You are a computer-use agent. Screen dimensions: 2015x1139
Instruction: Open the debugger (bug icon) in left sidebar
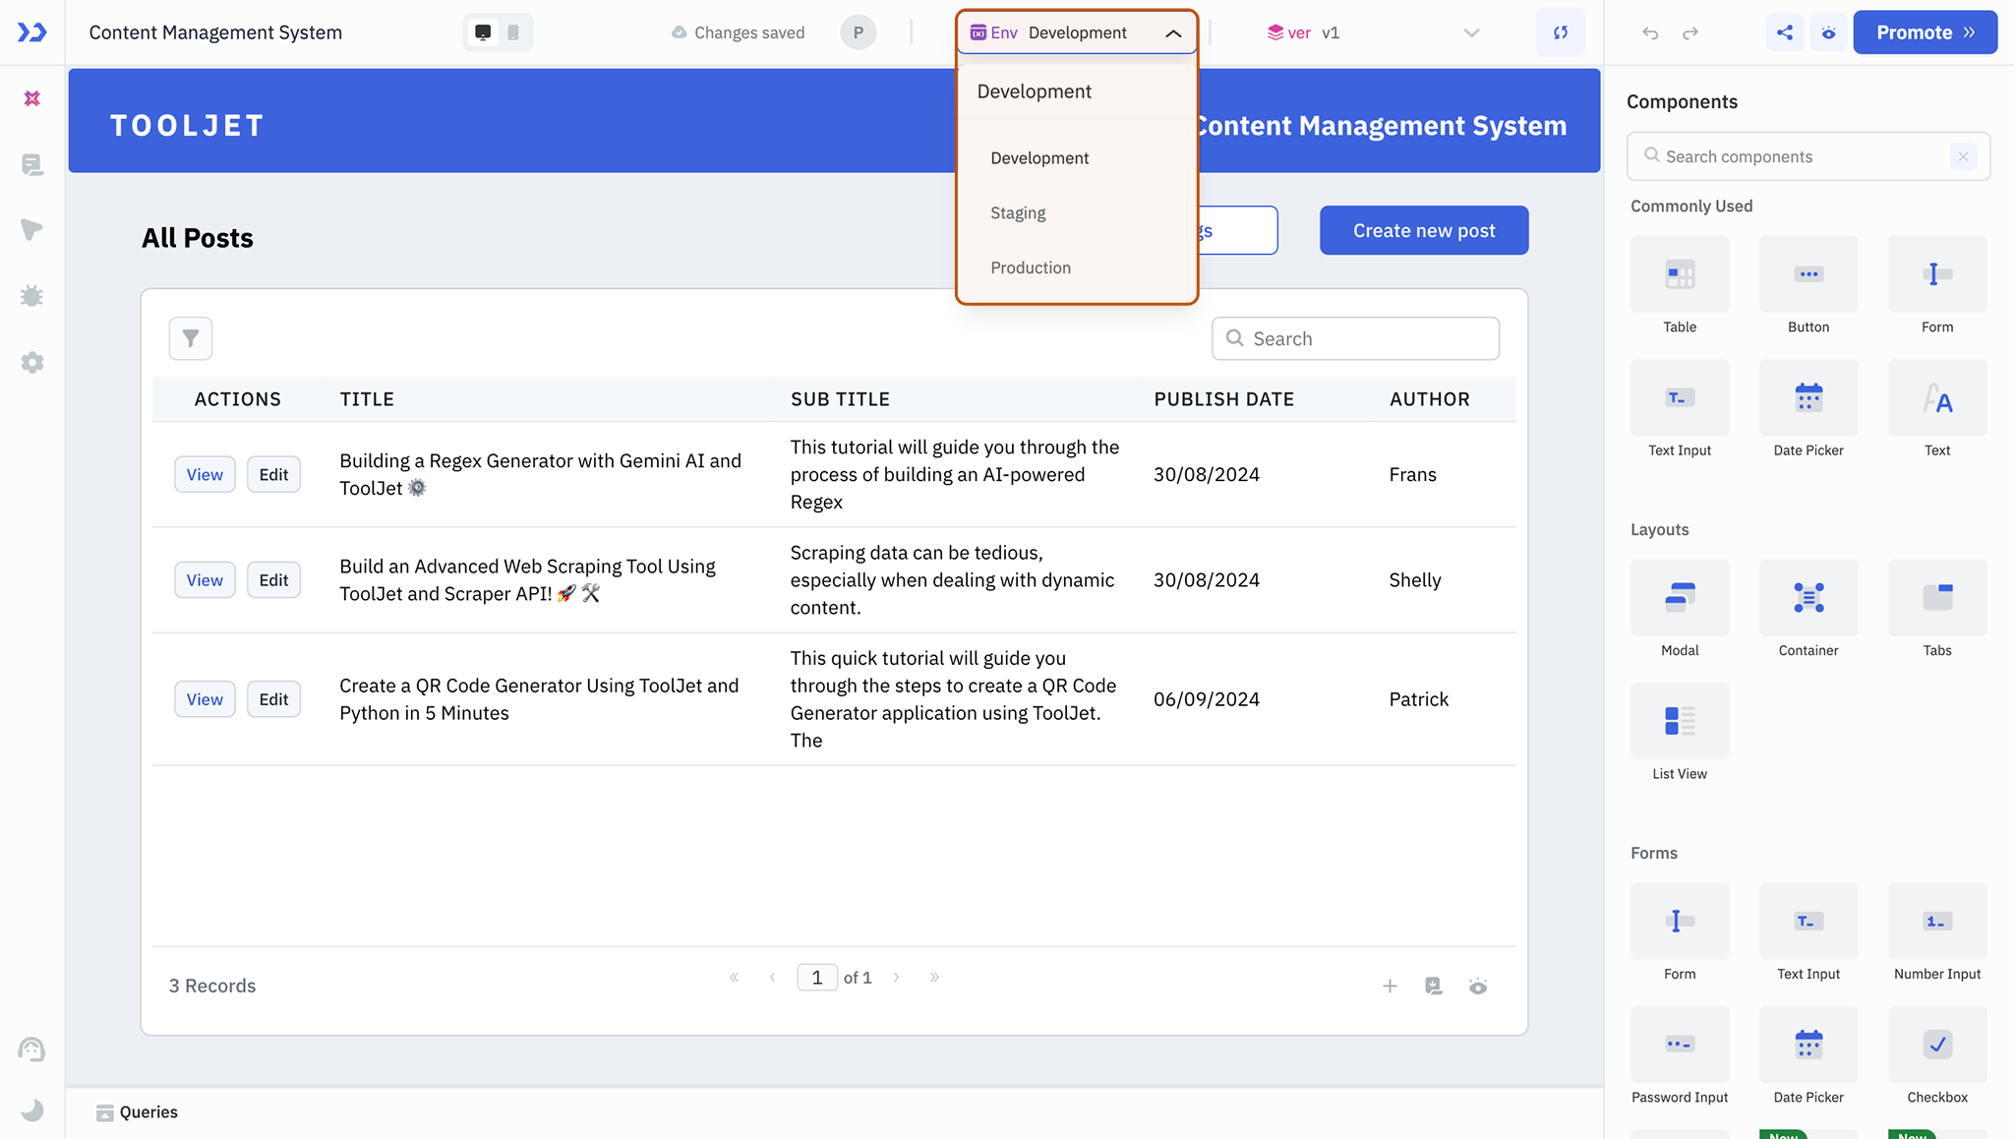click(31, 296)
